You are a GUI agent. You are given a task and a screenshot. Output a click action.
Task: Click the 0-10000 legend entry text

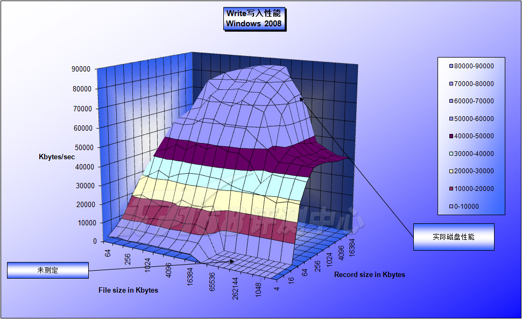tap(466, 206)
